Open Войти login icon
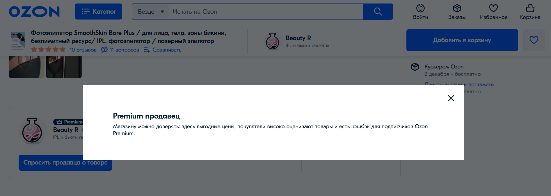551x196 pixels. tap(420, 12)
